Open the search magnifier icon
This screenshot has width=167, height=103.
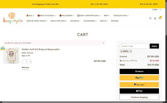[150, 18]
